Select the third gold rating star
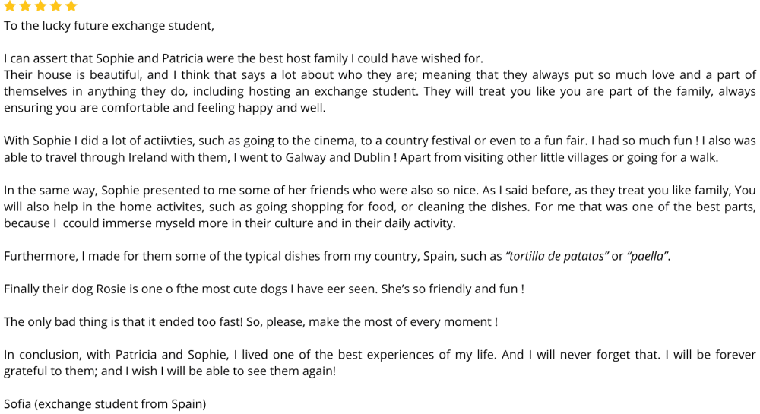 click(41, 6)
